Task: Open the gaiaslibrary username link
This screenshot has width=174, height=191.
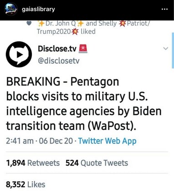Action: click(38, 10)
